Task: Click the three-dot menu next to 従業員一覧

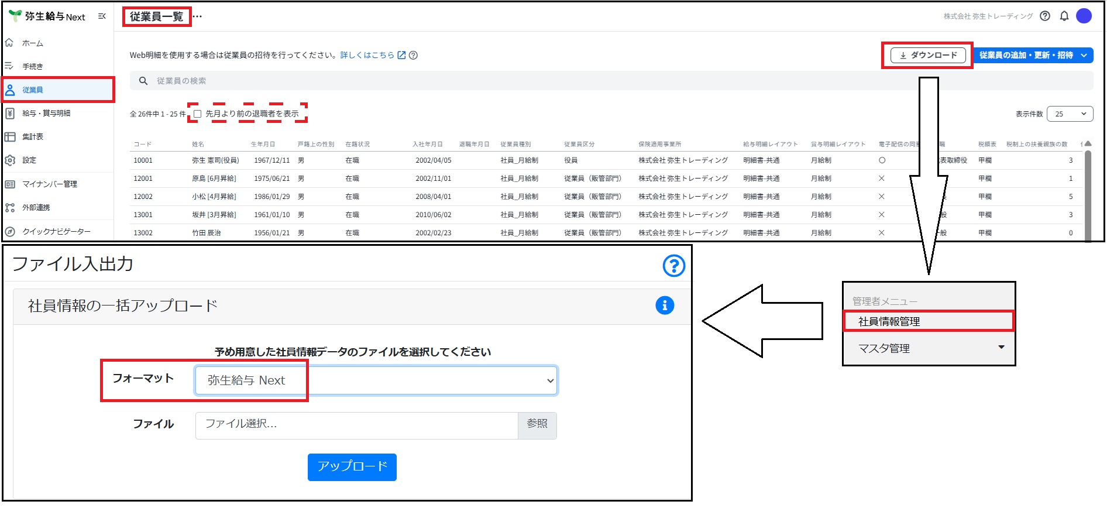Action: [x=197, y=16]
